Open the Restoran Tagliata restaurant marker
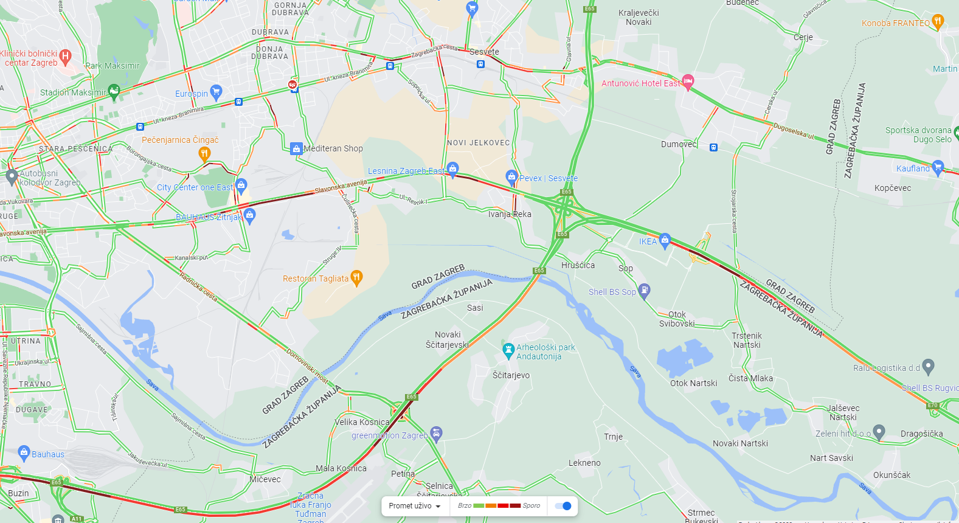959x523 pixels. (356, 277)
